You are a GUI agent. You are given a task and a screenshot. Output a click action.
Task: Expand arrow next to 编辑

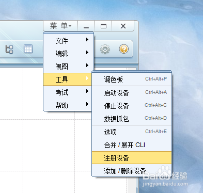point(87,53)
